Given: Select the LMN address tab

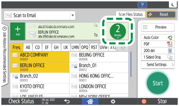Looking at the screenshot, I should pos(75,48).
